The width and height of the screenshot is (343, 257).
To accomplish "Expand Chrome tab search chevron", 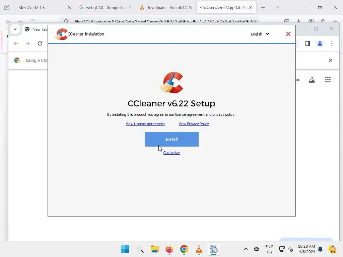I will pos(15,29).
